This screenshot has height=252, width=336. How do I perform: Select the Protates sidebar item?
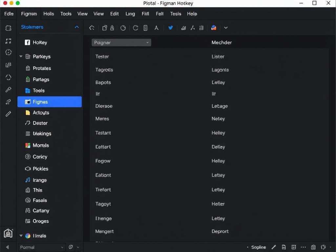click(x=50, y=68)
